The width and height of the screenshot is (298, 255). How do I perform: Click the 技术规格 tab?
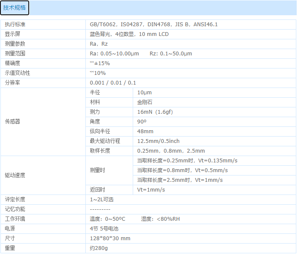click(x=14, y=8)
